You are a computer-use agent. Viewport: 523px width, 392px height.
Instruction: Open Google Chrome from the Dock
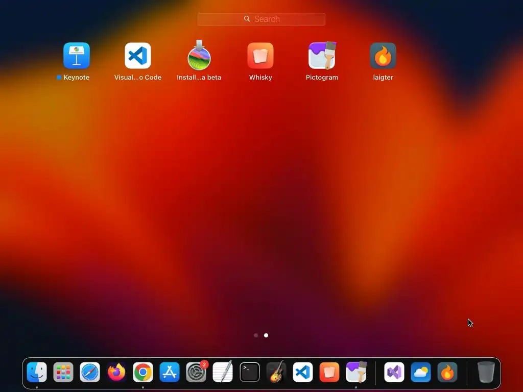143,372
